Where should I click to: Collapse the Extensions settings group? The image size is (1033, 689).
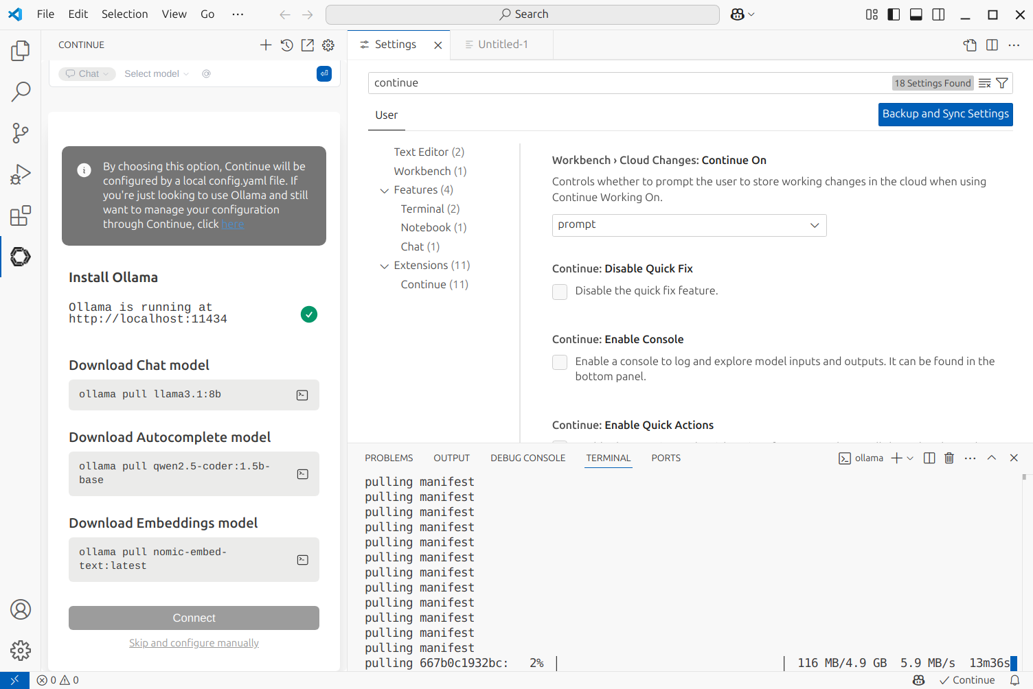coord(385,266)
